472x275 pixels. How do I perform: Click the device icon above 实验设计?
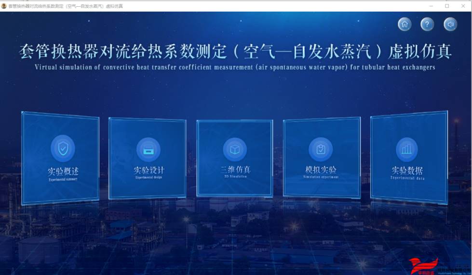tap(148, 150)
